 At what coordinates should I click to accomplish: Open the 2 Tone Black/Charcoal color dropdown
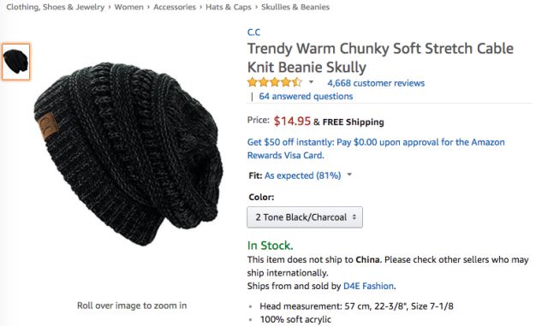coord(305,217)
